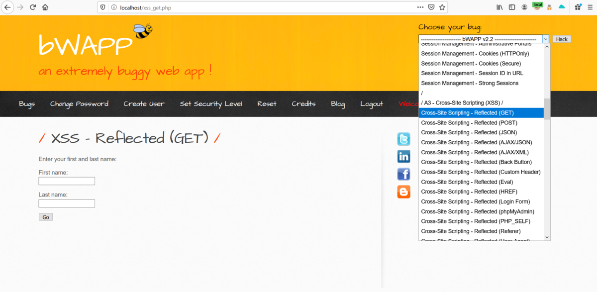
Task: Select Reflected (Login Form) option
Action: pos(481,201)
